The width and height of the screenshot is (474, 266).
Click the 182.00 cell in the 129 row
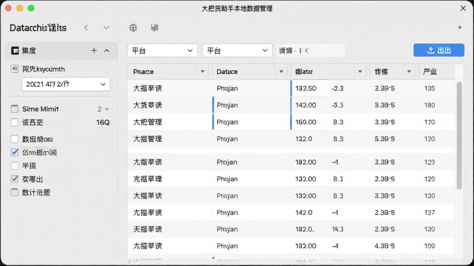pyautogui.click(x=306, y=162)
